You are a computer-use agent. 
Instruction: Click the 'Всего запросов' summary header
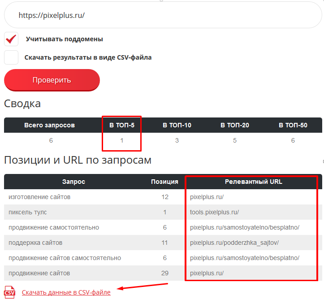(49, 125)
